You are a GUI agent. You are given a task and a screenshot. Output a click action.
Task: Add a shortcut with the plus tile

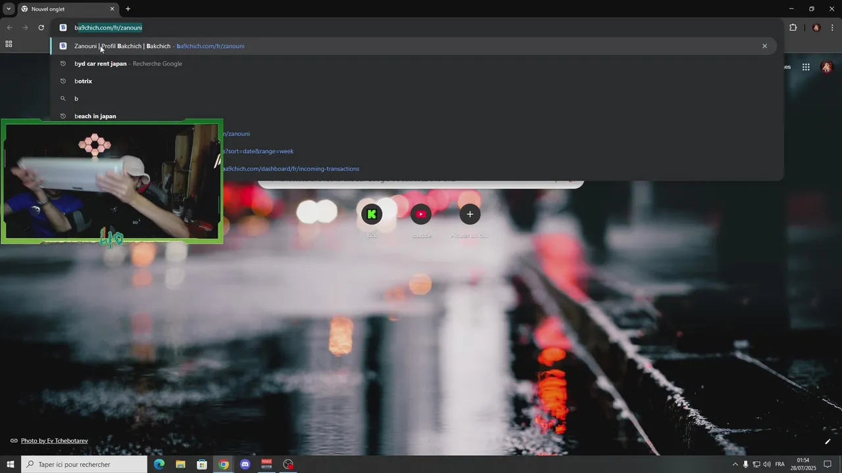pos(470,214)
